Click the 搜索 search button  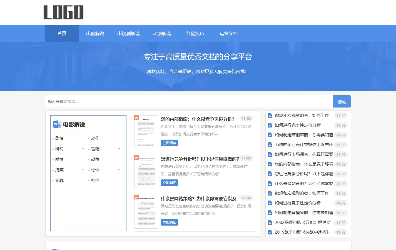342,101
